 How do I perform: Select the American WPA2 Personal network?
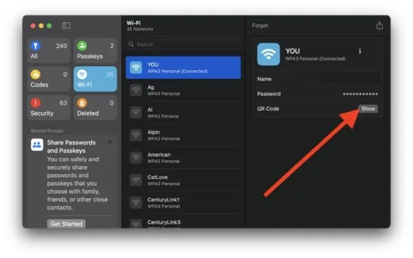tap(183, 157)
